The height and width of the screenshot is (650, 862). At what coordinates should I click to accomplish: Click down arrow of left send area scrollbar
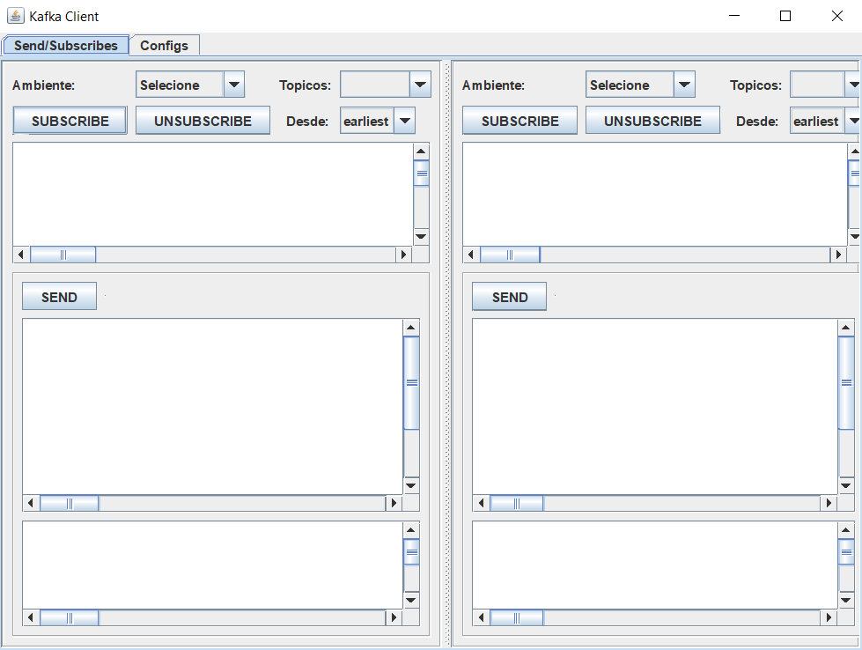[x=411, y=485]
